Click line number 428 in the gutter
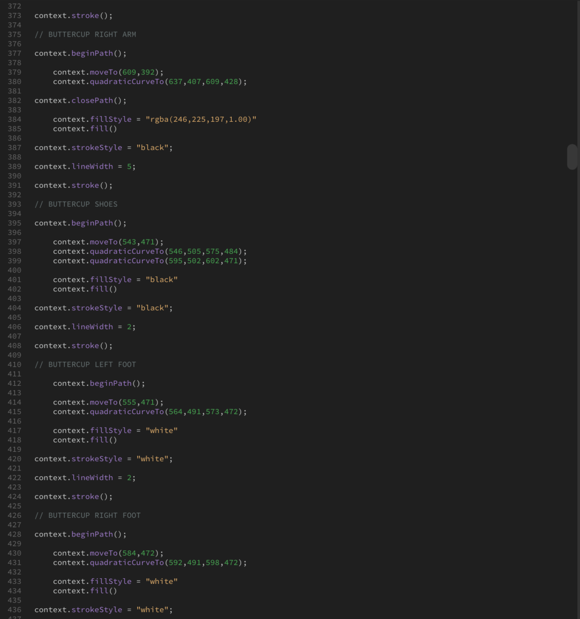 click(x=14, y=534)
